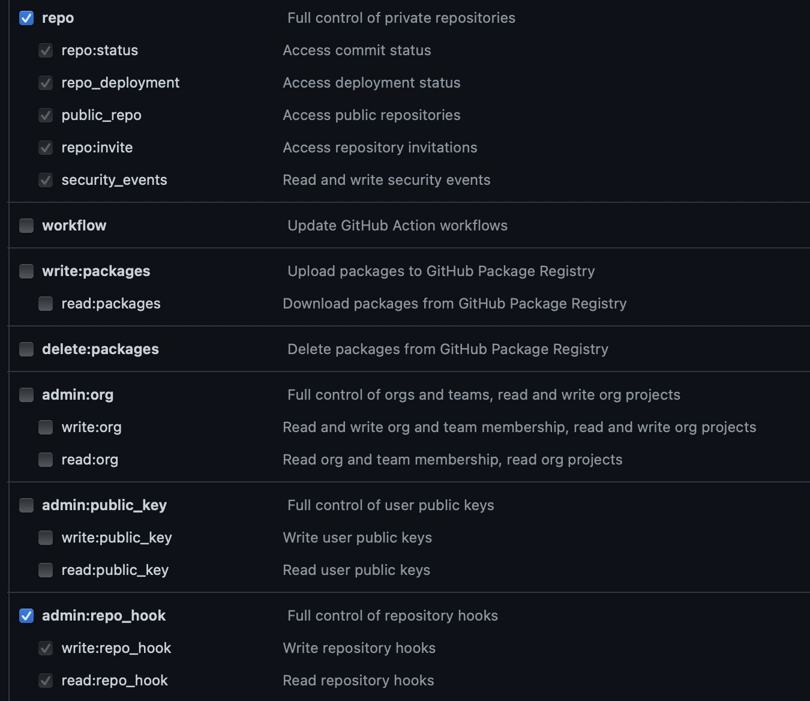810x701 pixels.
Task: Uncheck the admin:repo_hook checkbox
Action: point(26,616)
